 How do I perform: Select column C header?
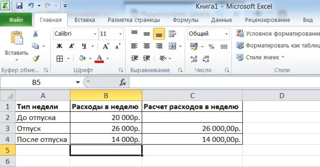[x=192, y=96]
